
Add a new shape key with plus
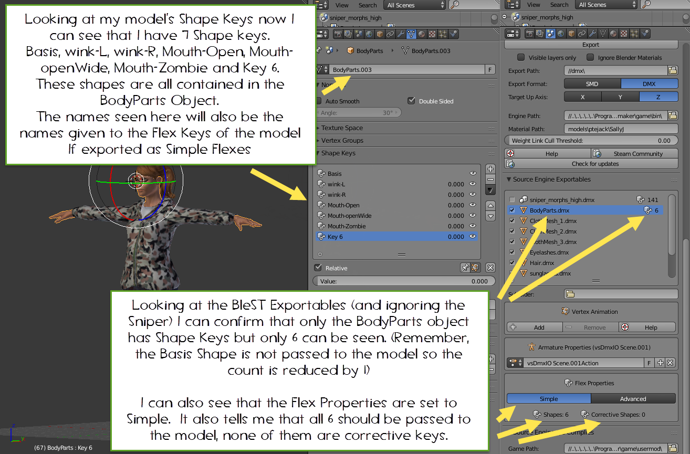[x=490, y=169]
